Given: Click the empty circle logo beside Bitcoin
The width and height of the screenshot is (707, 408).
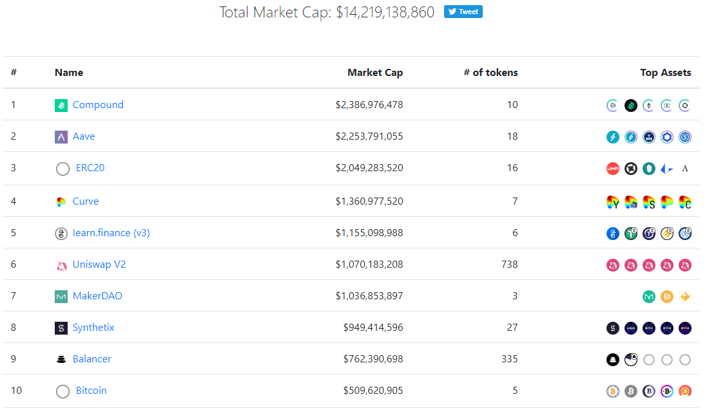Looking at the screenshot, I should click(x=63, y=391).
